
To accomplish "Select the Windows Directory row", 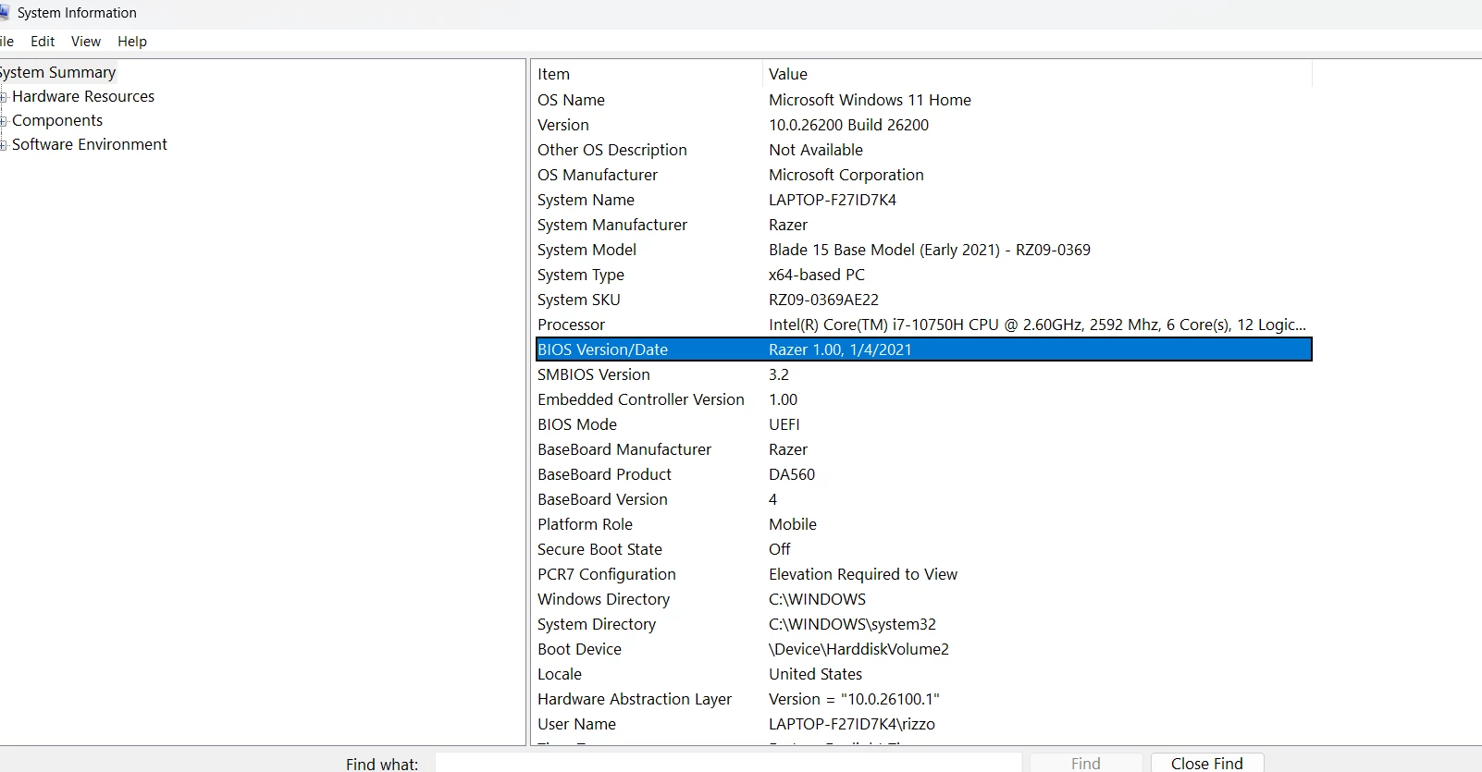I will 923,599.
